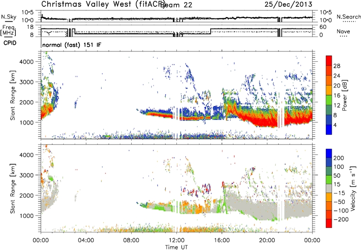Click the "-200" label on velocity colorbar

341,219
